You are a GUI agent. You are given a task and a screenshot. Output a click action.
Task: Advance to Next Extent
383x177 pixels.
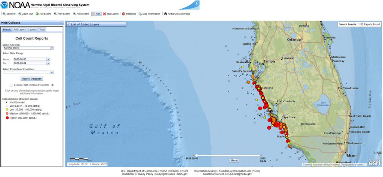(81, 14)
